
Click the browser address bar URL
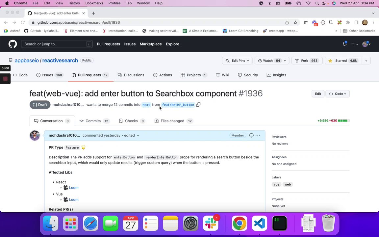coord(79,22)
